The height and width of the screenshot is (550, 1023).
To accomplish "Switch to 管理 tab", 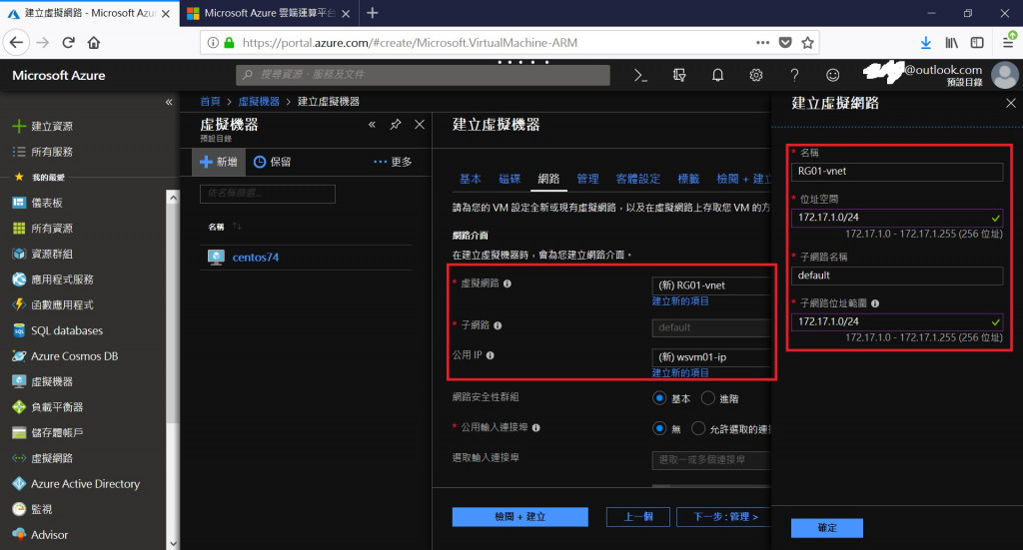I will pos(587,179).
